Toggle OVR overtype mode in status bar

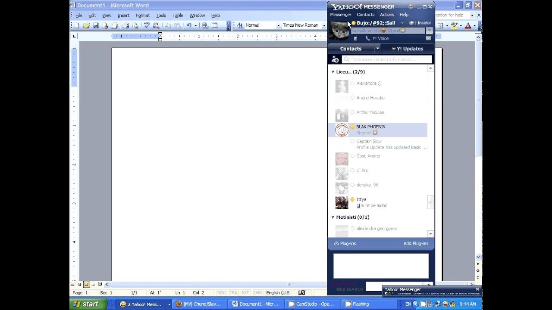coord(257,293)
